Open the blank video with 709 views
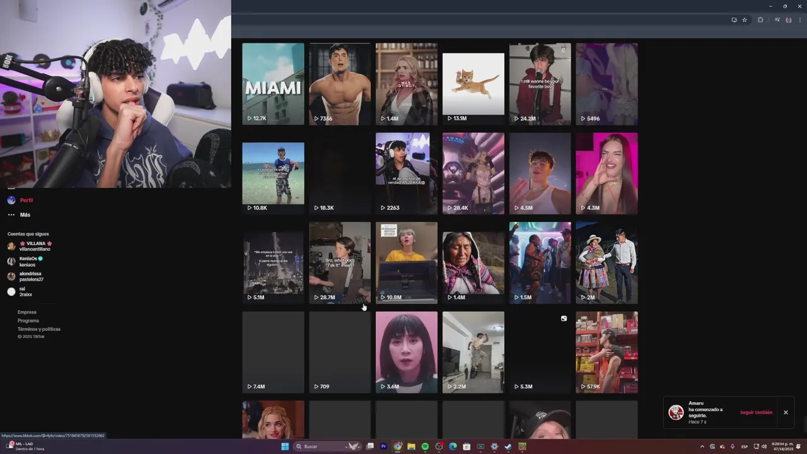807x454 pixels. tap(340, 352)
